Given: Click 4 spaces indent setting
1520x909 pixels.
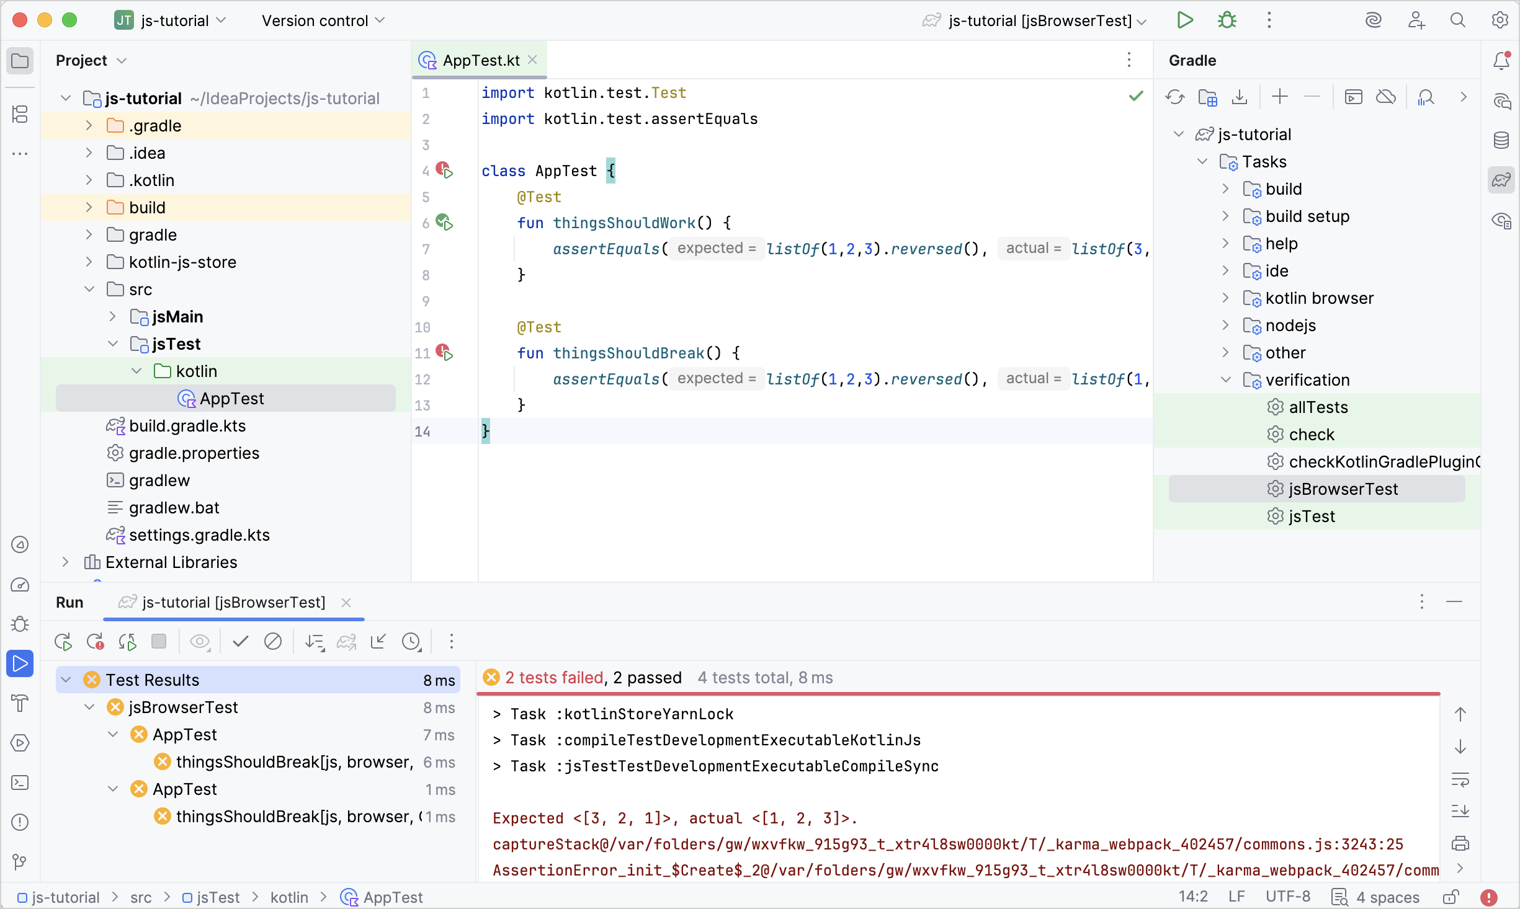Looking at the screenshot, I should (x=1387, y=897).
